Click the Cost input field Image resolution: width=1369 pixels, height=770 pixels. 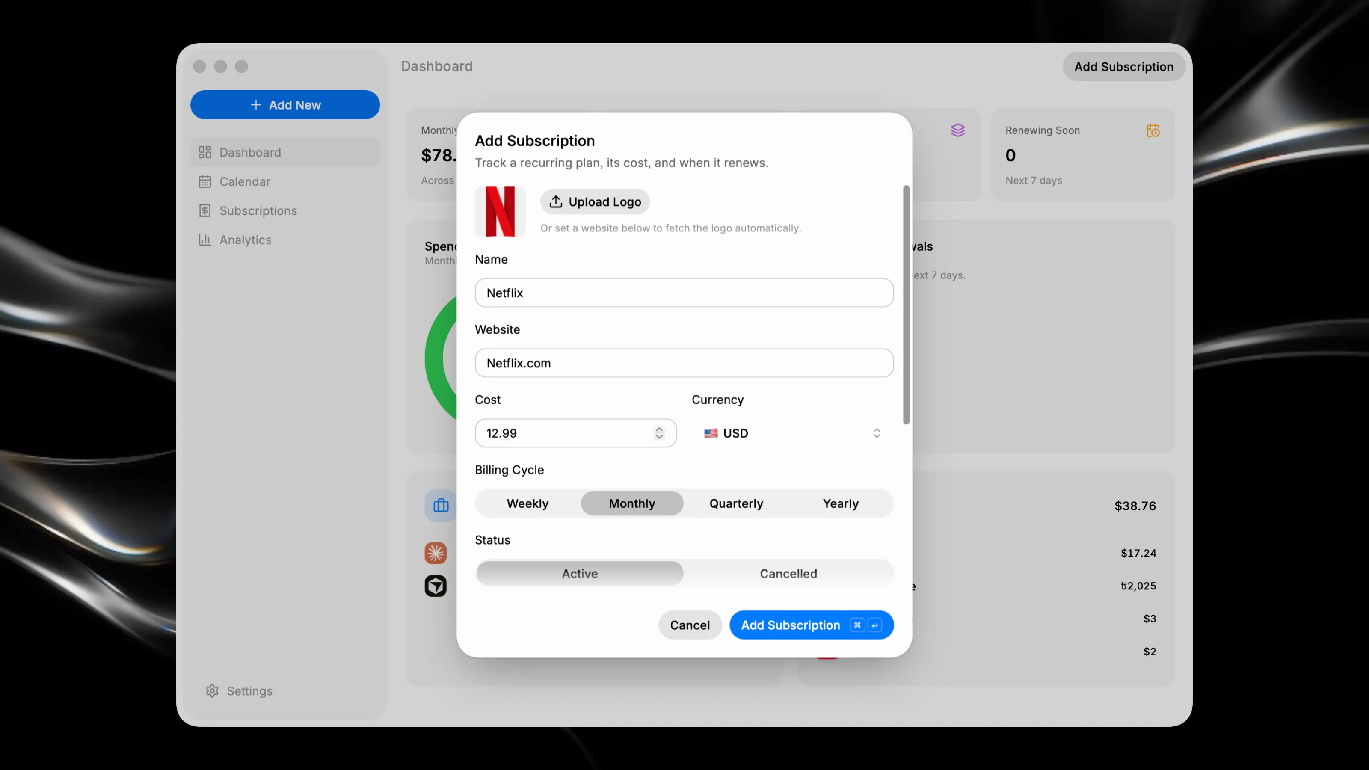(575, 433)
